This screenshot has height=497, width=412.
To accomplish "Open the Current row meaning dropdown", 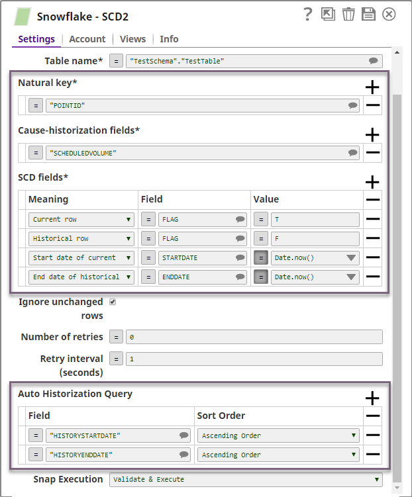I will coord(81,219).
